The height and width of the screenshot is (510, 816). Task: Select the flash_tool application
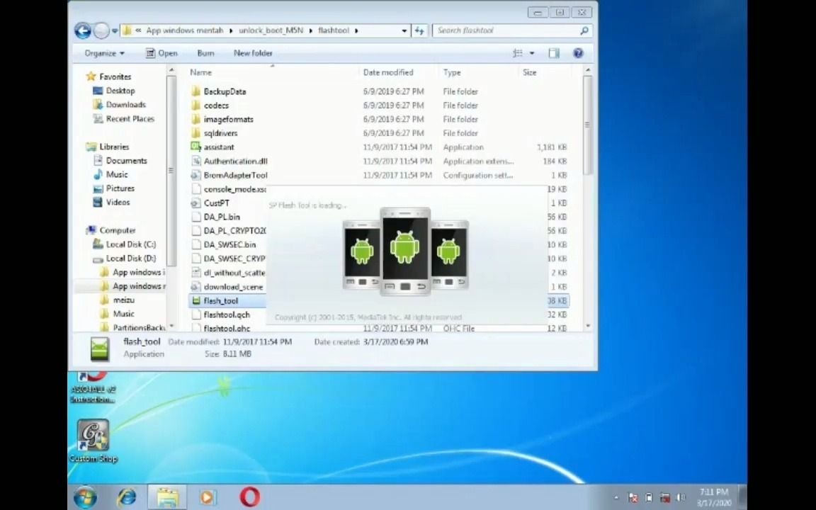221,301
